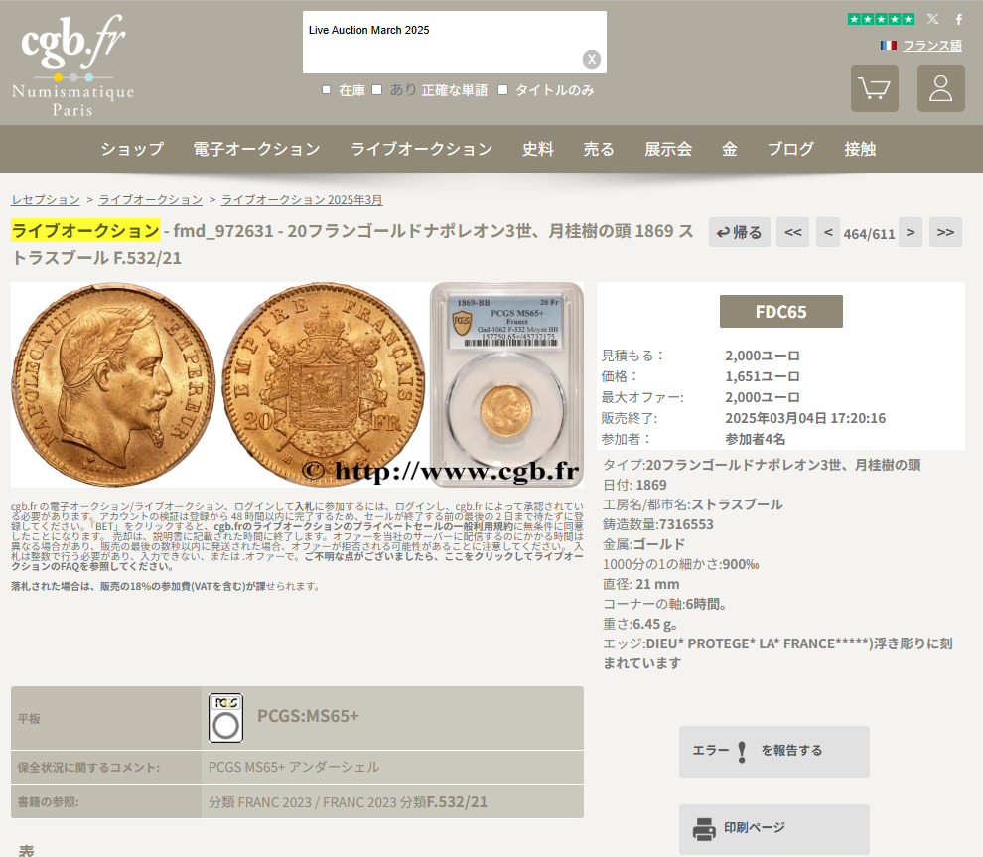Click the printer icon for 印刷ページ
The width and height of the screenshot is (983, 857).
pyautogui.click(x=704, y=829)
